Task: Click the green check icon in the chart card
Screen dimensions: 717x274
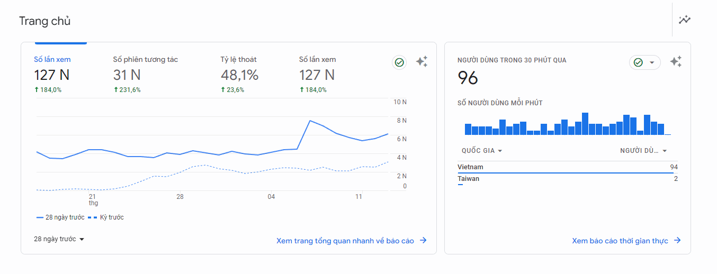Action: click(399, 62)
